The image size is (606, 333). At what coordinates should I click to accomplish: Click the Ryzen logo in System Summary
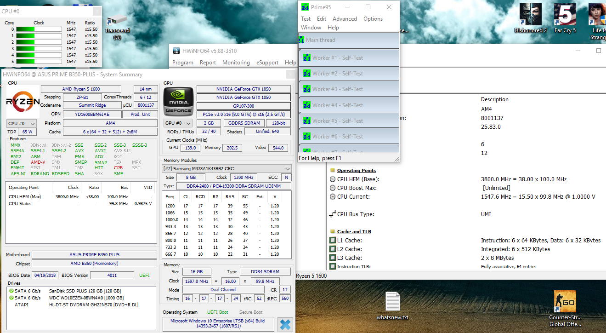[23, 102]
